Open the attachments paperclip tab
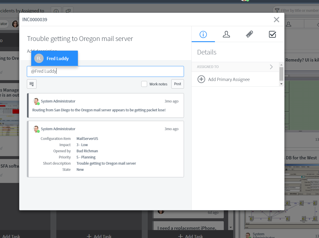 click(249, 34)
